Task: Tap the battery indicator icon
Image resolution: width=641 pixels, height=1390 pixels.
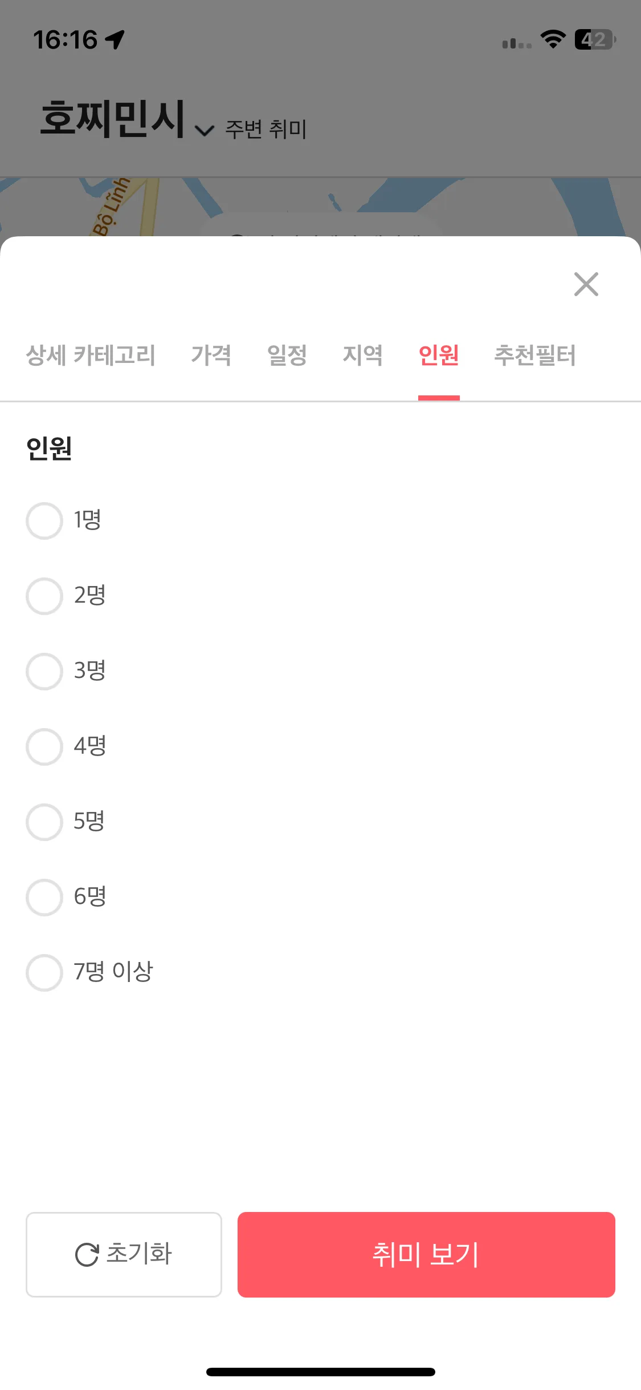Action: [595, 39]
